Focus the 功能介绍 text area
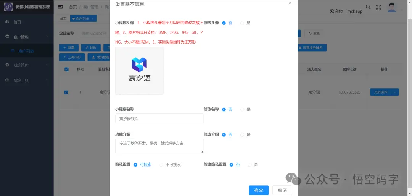The height and width of the screenshot is (196, 412). click(159, 146)
